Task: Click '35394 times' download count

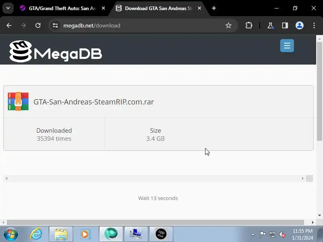Action: coord(54,139)
